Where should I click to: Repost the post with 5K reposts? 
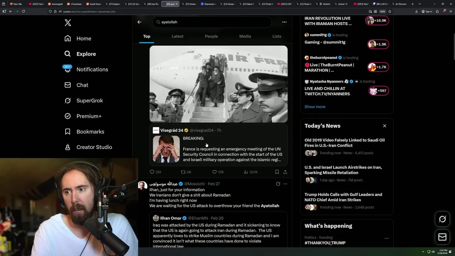pos(186,172)
